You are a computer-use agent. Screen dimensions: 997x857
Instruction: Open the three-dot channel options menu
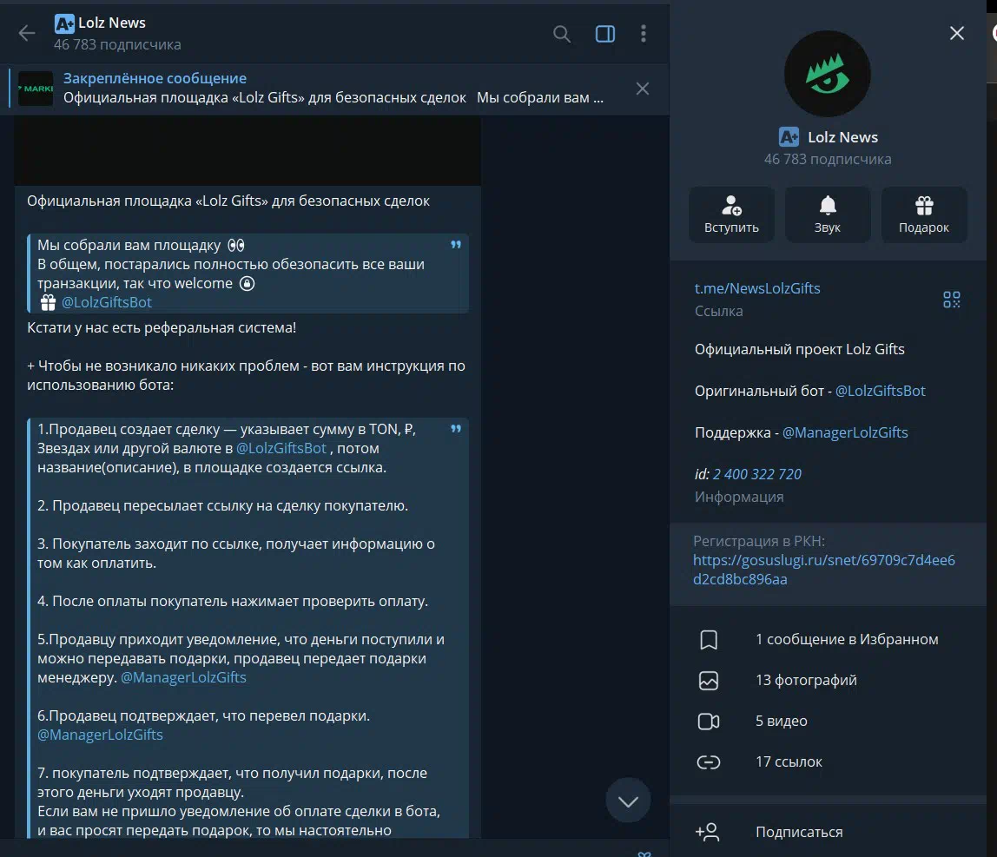click(644, 34)
